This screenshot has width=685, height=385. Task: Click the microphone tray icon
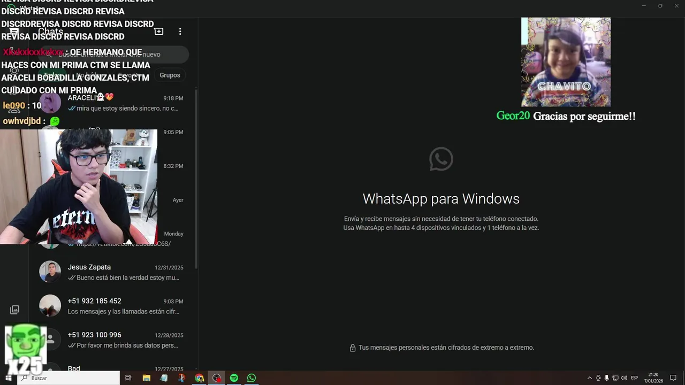607,378
